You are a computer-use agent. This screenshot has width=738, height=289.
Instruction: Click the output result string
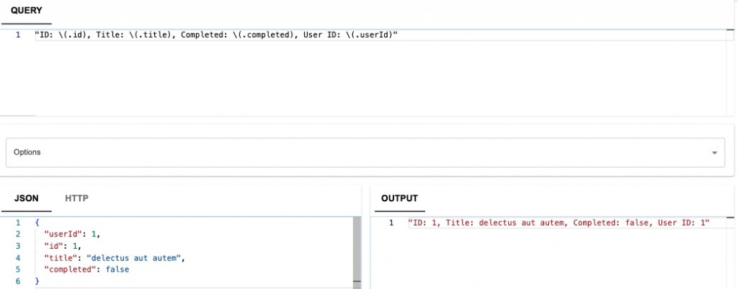click(559, 223)
